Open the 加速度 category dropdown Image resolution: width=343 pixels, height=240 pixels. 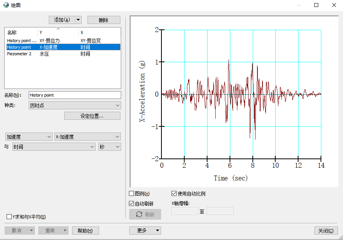[x=29, y=137]
